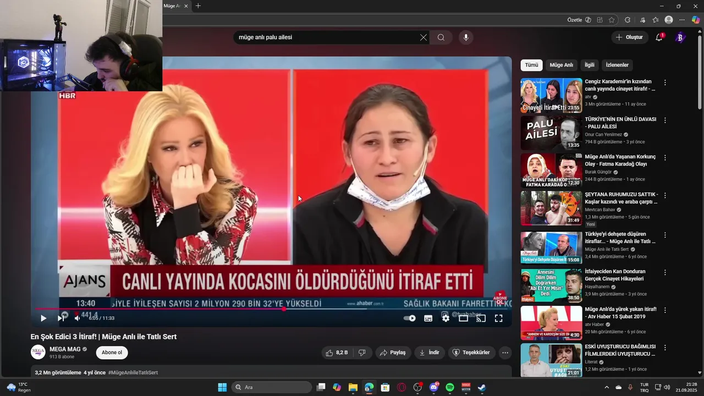Click the #MügeAnlıileTatlıSert hashtag
The image size is (704, 396).
pos(133,372)
